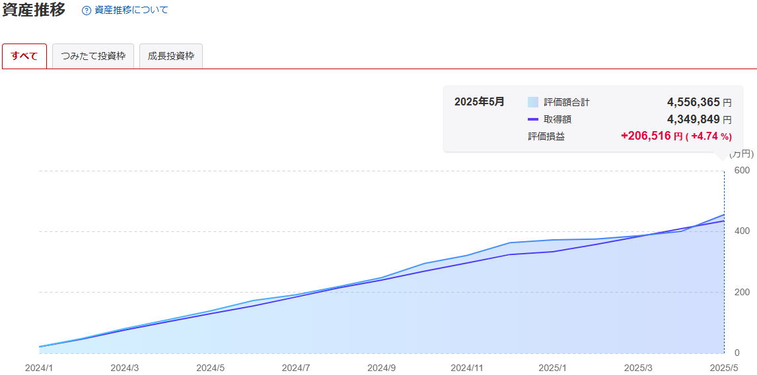The image size is (757, 375).
Task: Select the すべて tab
Action: 24,56
